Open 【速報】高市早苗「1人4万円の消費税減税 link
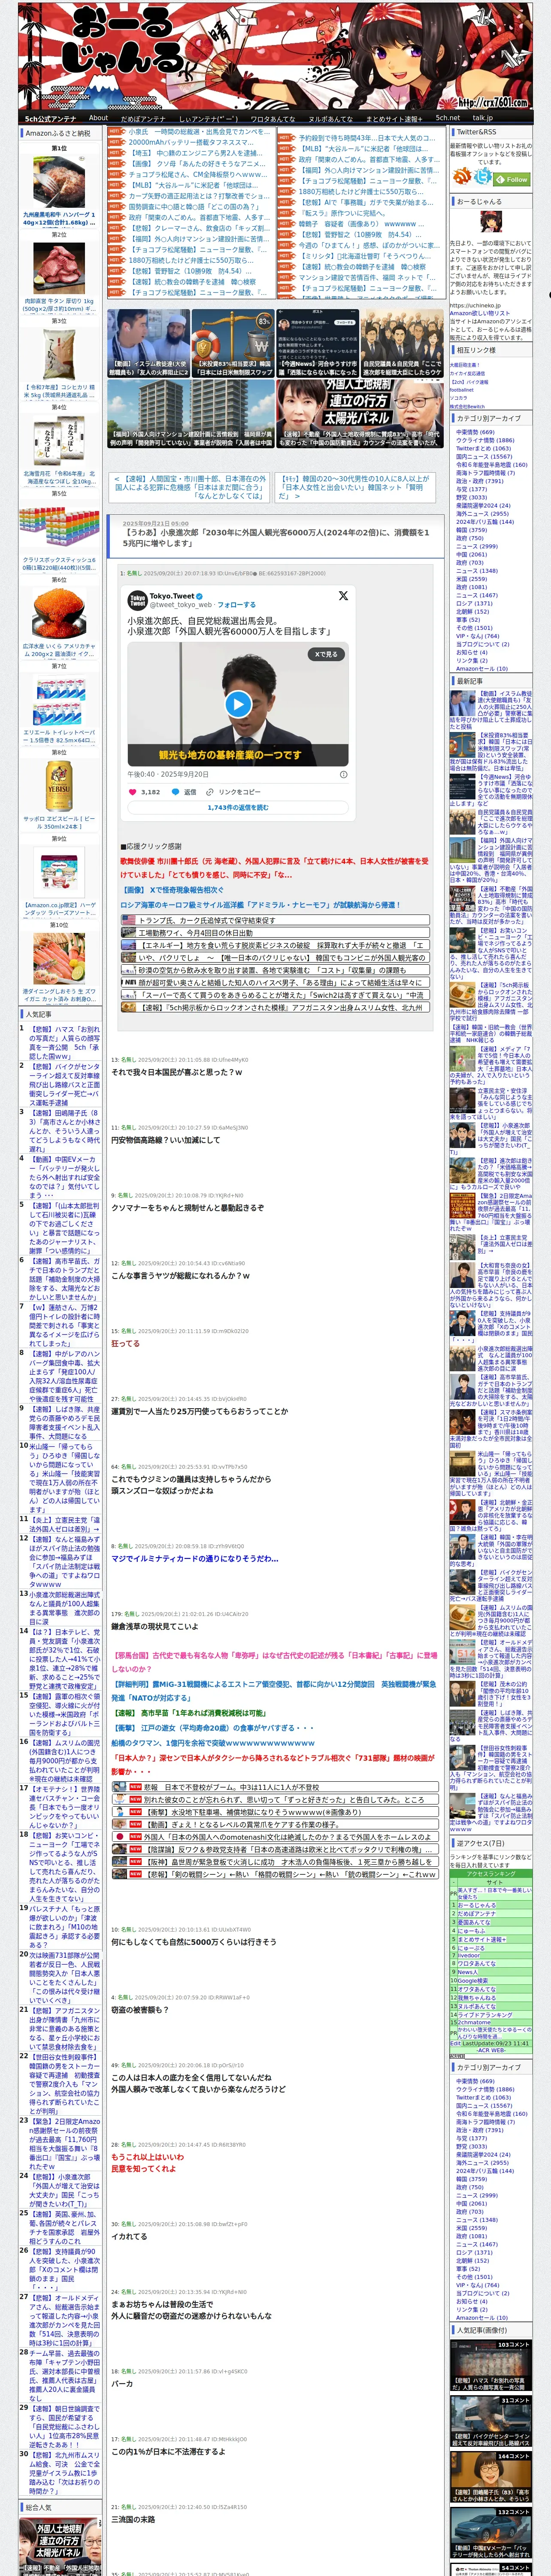This screenshot has width=551, height=2576. 190,1713
